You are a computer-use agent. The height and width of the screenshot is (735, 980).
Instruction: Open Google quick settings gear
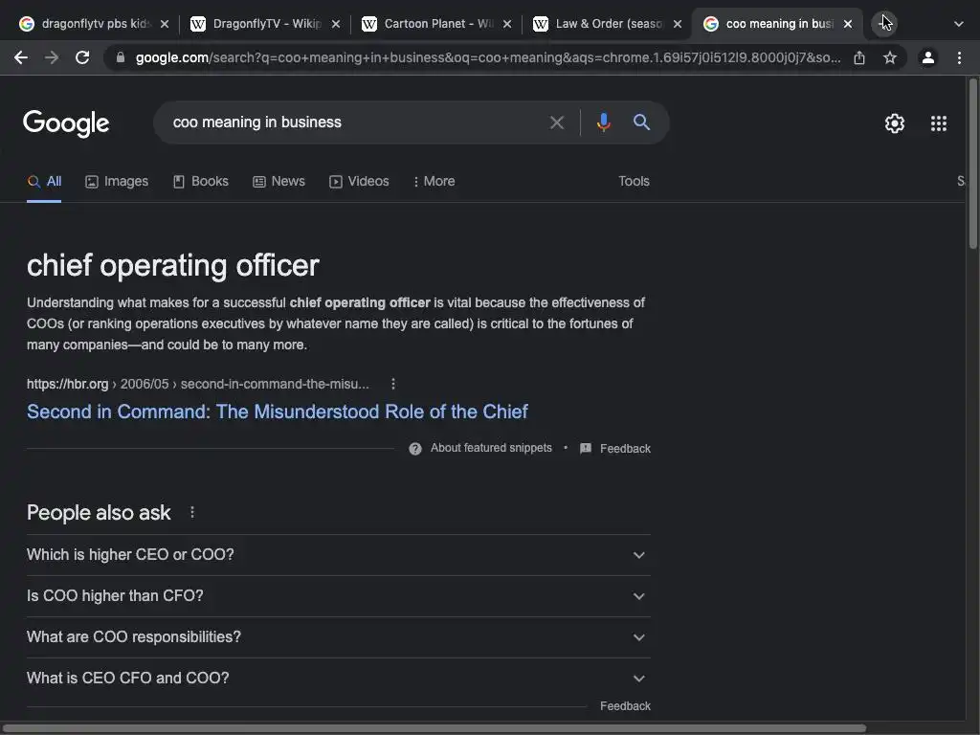(895, 123)
